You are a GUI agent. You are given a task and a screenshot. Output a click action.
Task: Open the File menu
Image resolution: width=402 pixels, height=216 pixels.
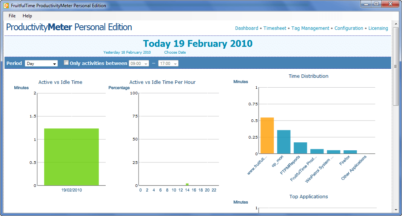coord(12,16)
